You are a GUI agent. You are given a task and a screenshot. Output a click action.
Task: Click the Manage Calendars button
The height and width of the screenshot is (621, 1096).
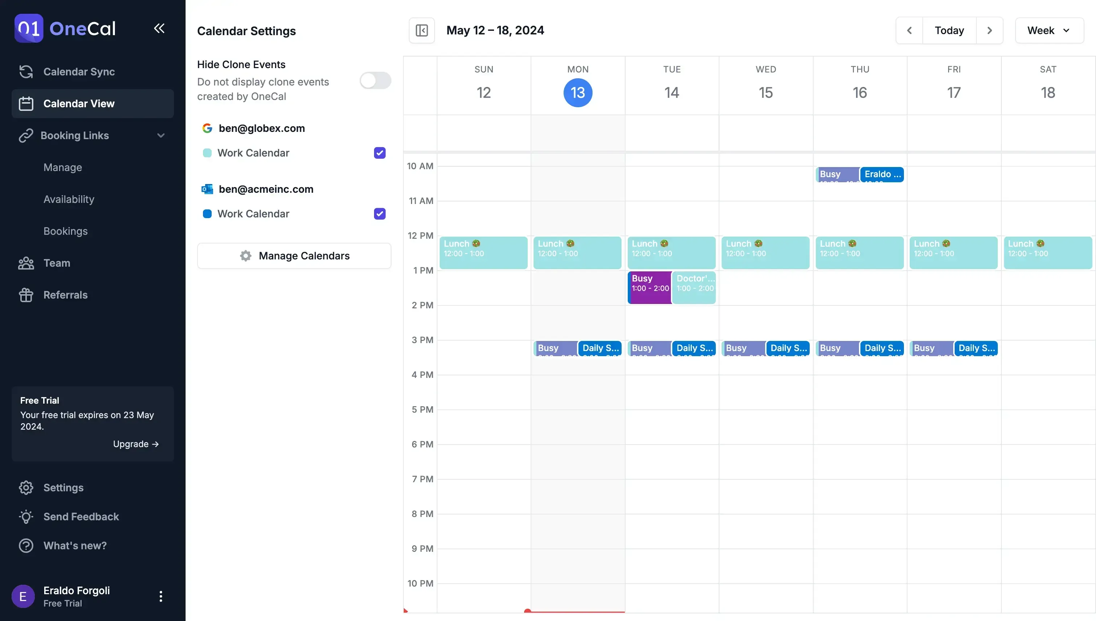[x=294, y=255]
